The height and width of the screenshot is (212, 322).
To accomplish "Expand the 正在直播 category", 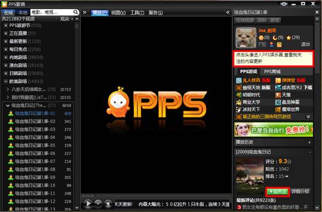I will click(6, 33).
